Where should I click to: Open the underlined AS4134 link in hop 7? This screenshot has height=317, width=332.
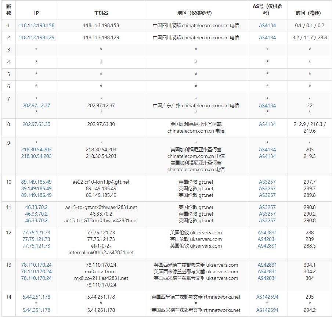click(267, 105)
